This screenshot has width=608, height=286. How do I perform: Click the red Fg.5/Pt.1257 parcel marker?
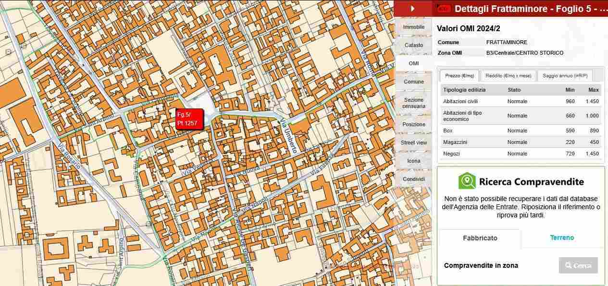tap(190, 119)
